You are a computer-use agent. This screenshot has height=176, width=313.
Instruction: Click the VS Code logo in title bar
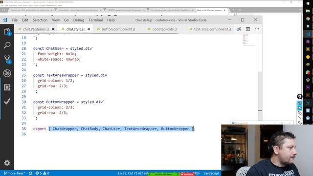pyautogui.click(x=5, y=20)
